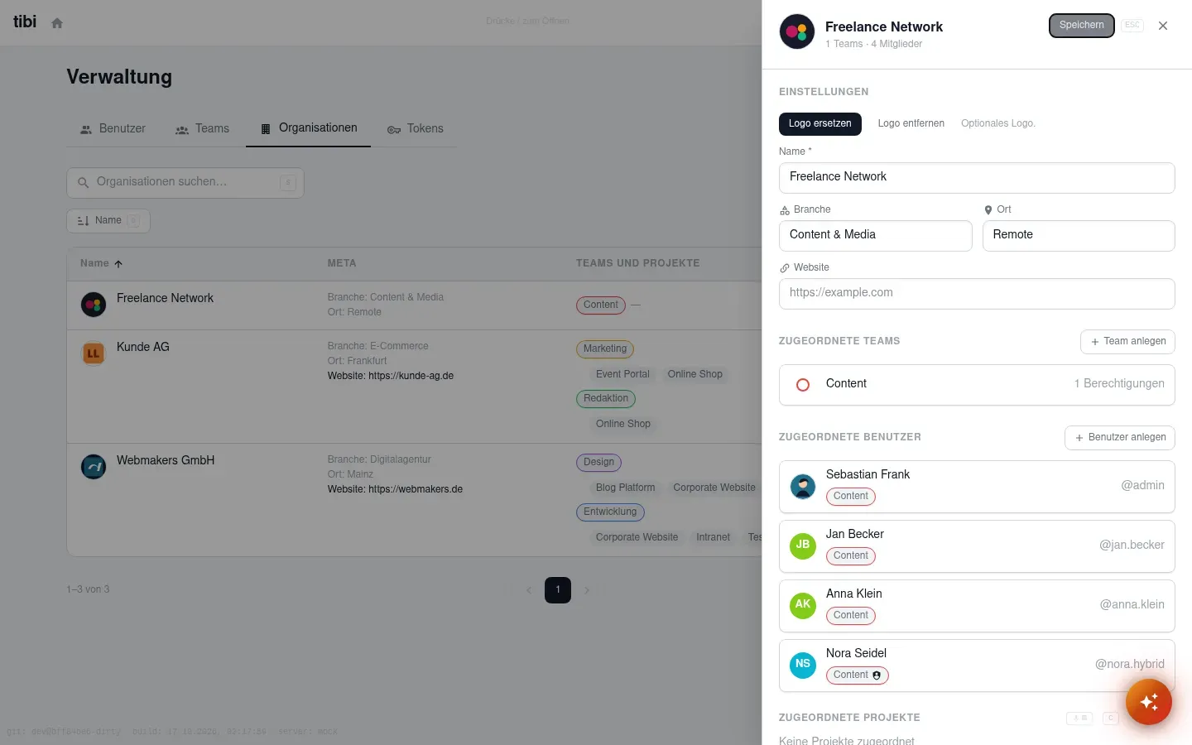
Task: Open Content team row with 1 Berechtigungen
Action: pyautogui.click(x=977, y=385)
